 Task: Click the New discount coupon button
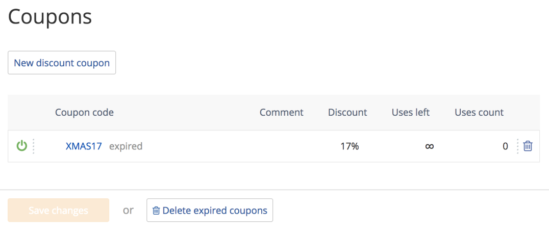click(62, 63)
